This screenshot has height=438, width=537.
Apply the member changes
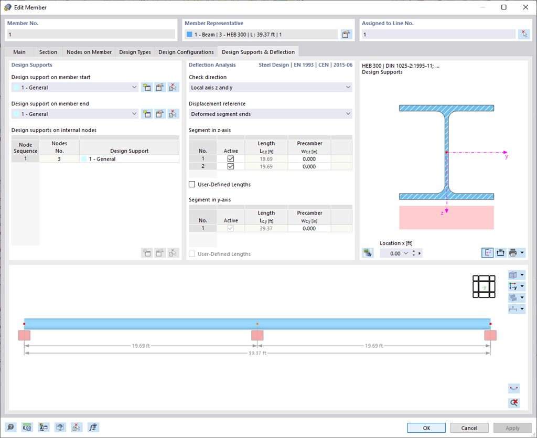pyautogui.click(x=511, y=428)
